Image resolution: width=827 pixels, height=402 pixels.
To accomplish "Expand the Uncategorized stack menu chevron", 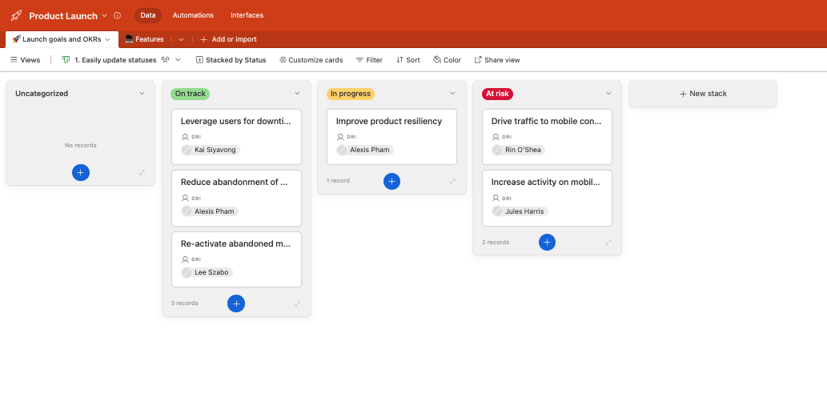I will tap(142, 94).
